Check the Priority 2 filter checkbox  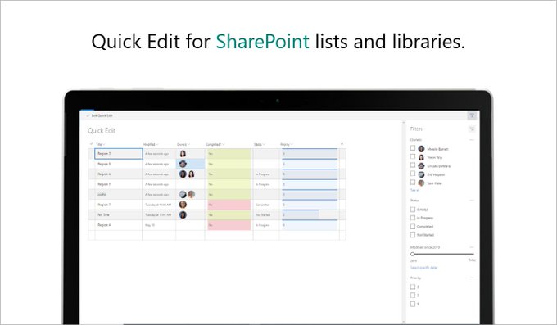(413, 296)
